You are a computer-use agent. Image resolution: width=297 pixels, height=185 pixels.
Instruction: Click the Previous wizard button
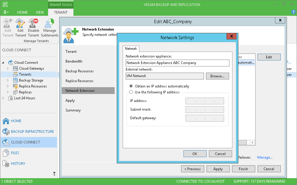tap(192, 169)
